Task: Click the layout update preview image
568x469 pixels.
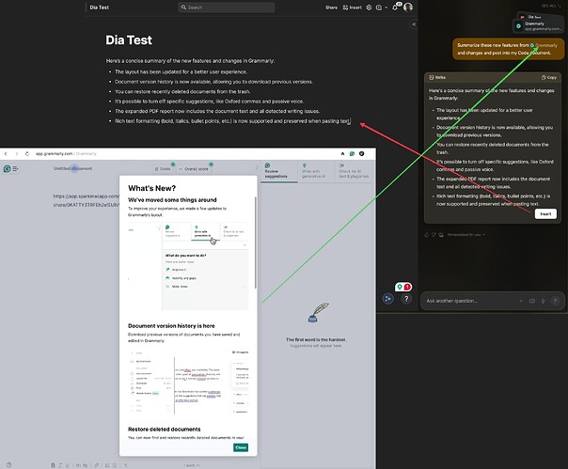Action: pyautogui.click(x=188, y=266)
